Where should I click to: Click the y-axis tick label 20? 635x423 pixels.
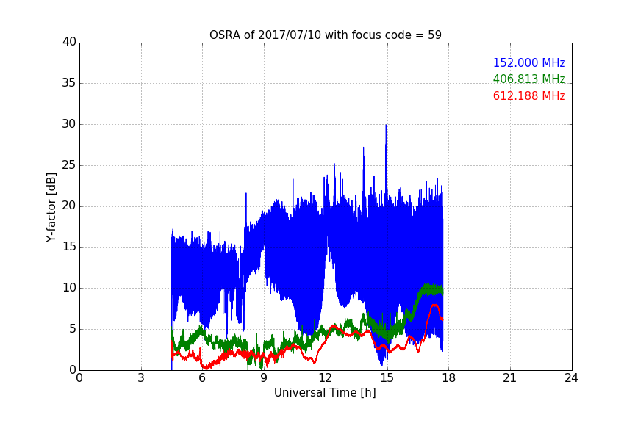point(69,206)
